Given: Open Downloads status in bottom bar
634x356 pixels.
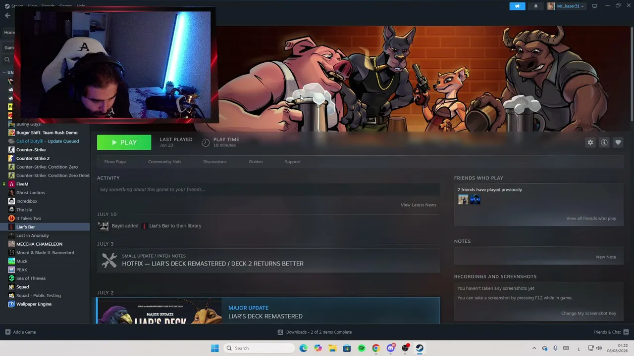Looking at the screenshot, I should coord(315,332).
